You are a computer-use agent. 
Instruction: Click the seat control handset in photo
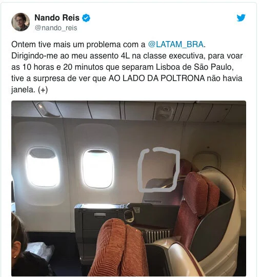(129, 215)
